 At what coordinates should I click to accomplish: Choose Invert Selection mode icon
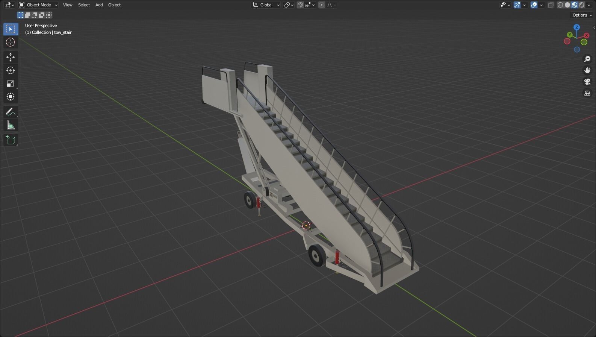coord(42,15)
